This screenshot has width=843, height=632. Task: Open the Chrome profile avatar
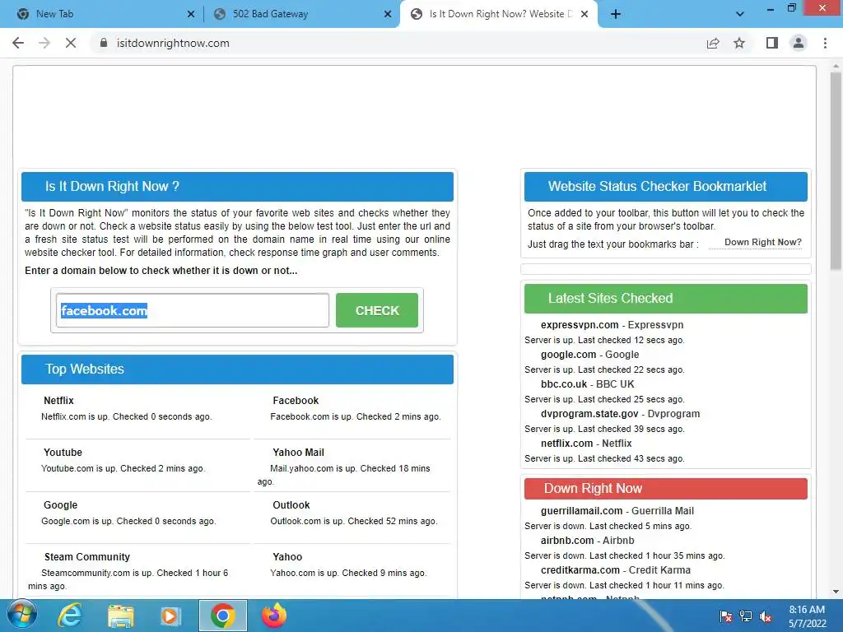(799, 43)
